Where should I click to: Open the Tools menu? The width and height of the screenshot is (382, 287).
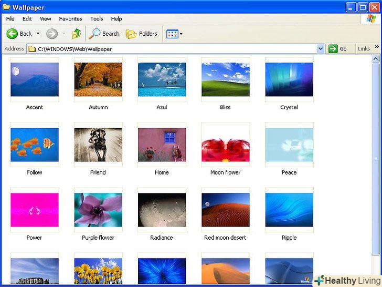click(97, 19)
